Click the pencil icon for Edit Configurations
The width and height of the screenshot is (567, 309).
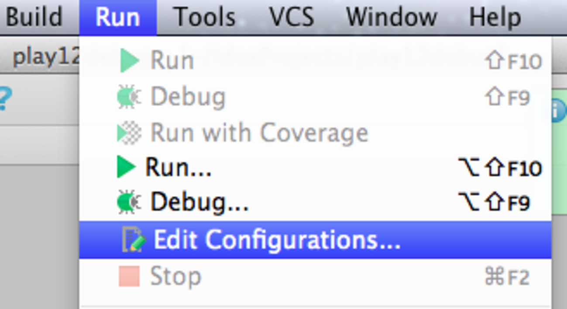coord(133,240)
